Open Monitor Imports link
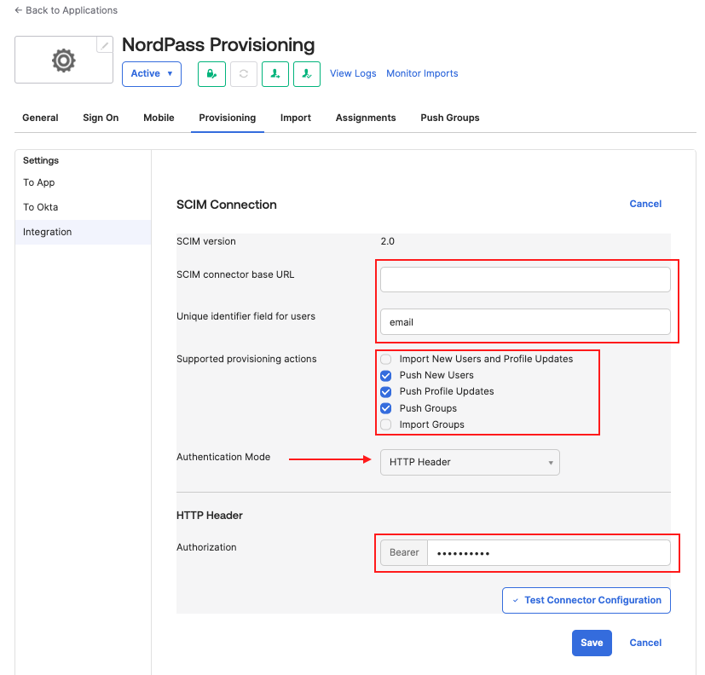 [x=422, y=73]
